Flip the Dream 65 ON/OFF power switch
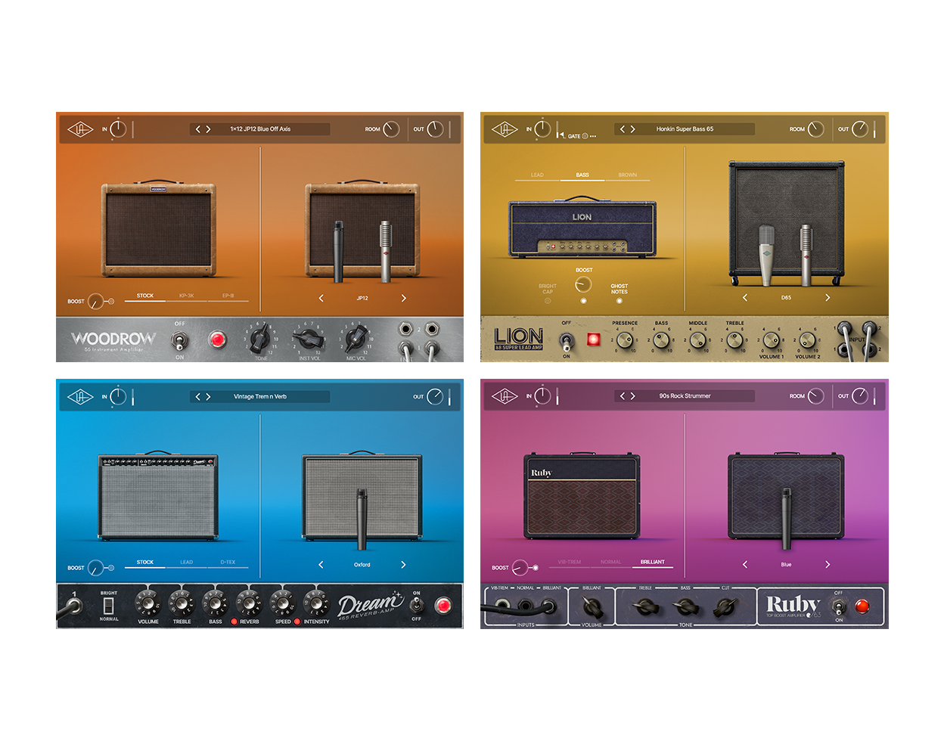The image size is (944, 741). tap(415, 605)
